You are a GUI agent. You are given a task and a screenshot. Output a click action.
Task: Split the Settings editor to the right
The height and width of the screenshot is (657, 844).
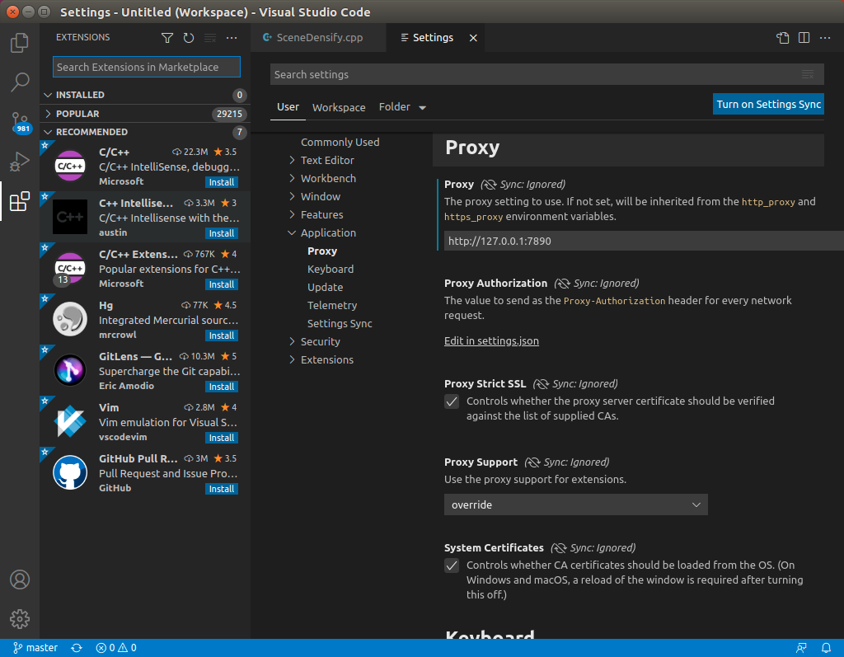click(x=803, y=37)
